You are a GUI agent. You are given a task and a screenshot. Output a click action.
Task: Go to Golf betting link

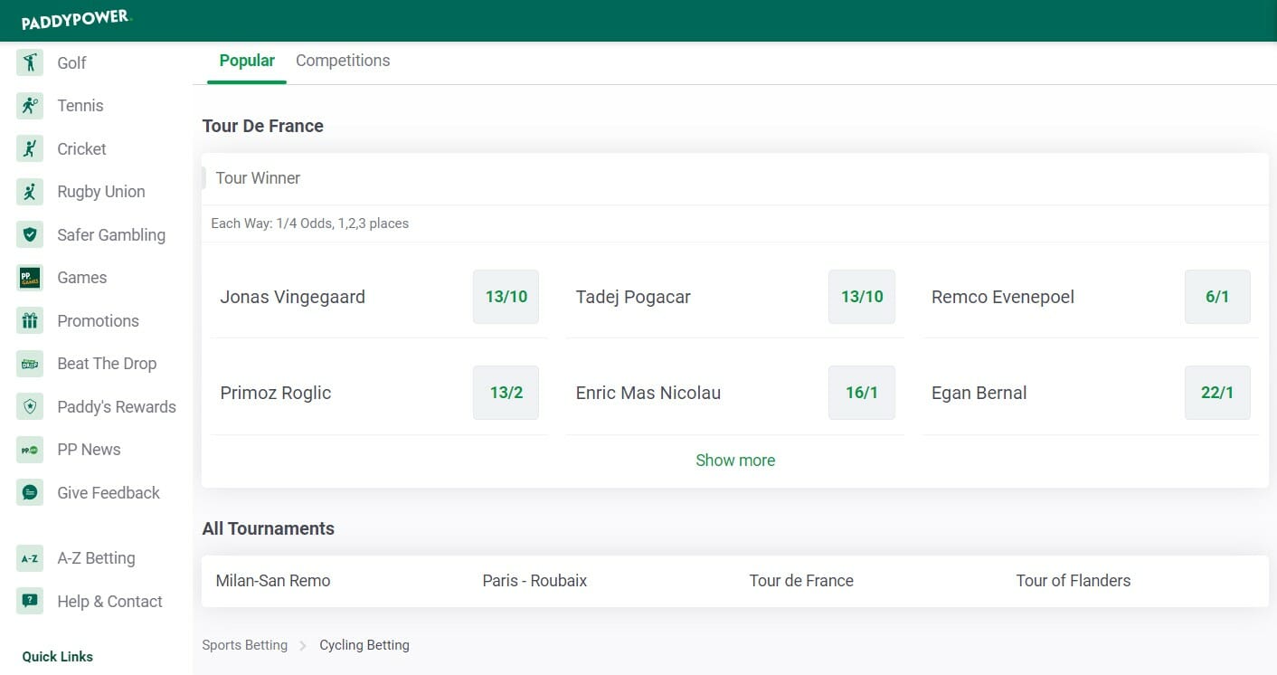tap(71, 62)
